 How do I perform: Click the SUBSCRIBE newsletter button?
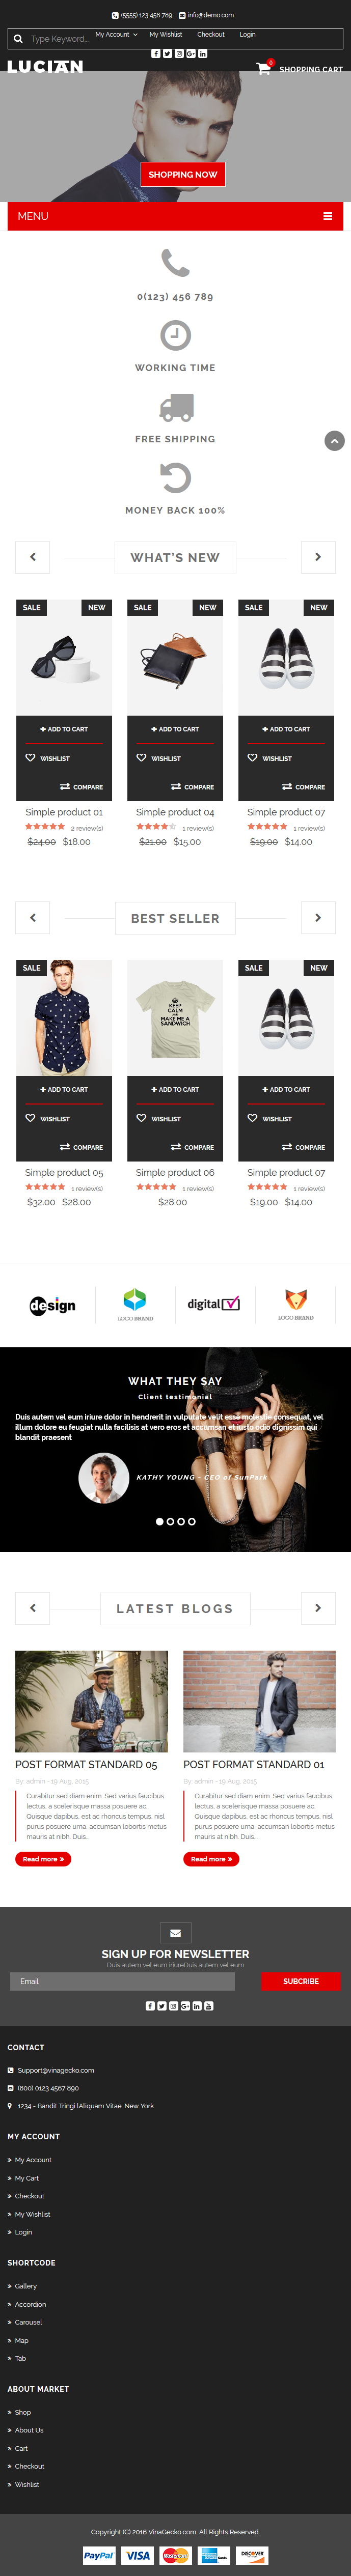tap(301, 1981)
